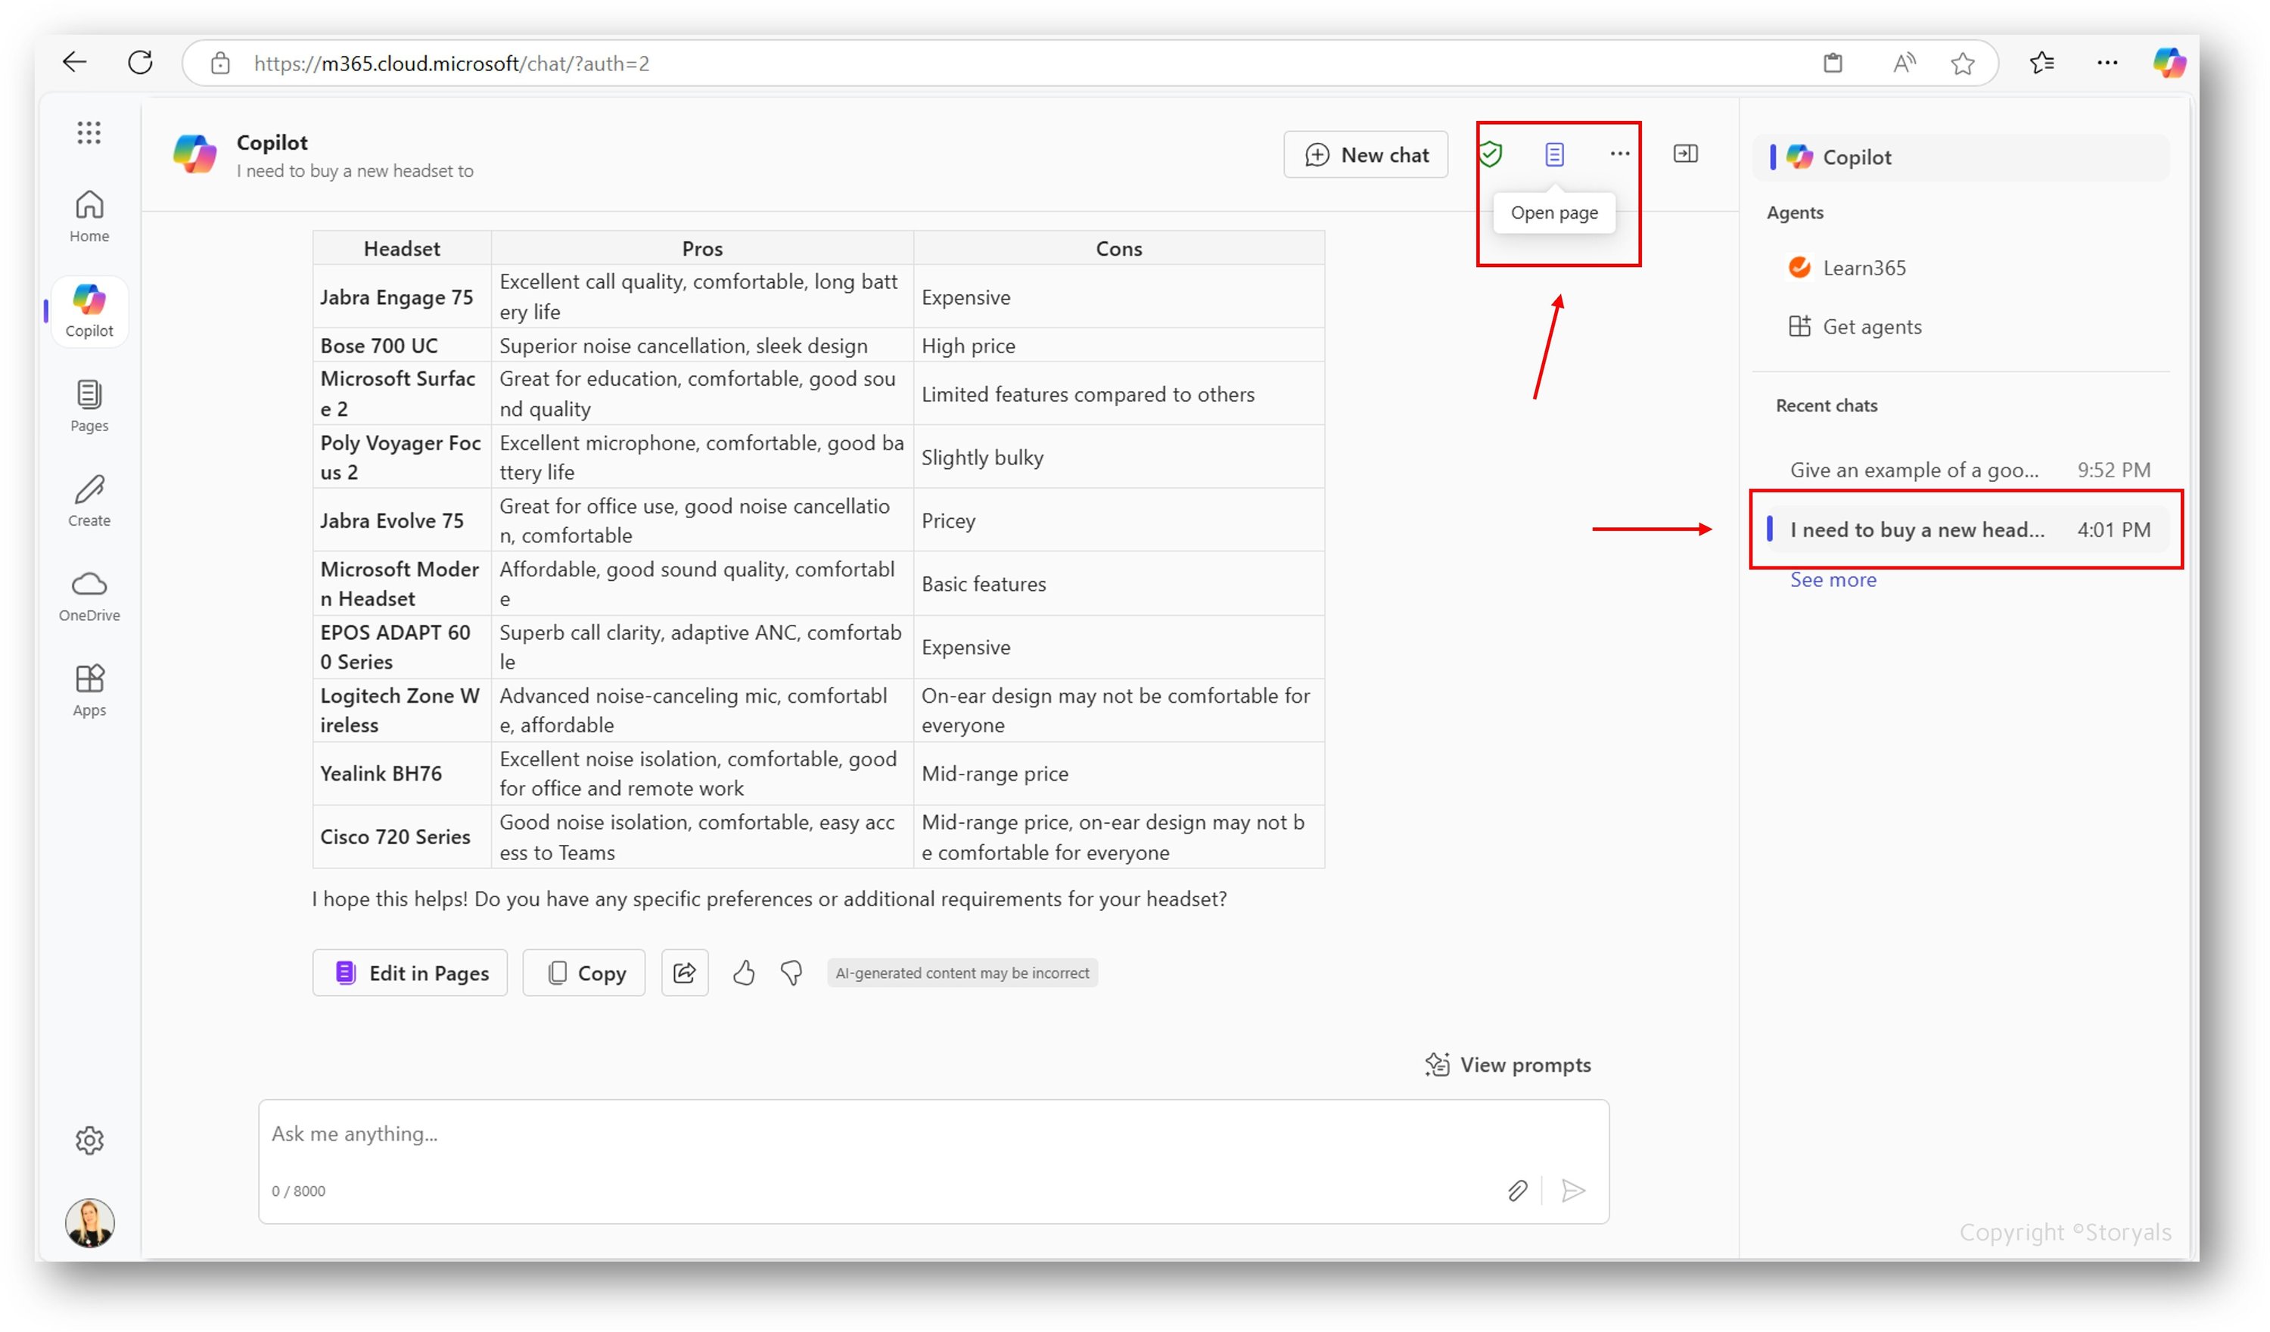Screen dimensions: 2270x1332
Task: Go to Home in the left navigation
Action: [x=89, y=216]
